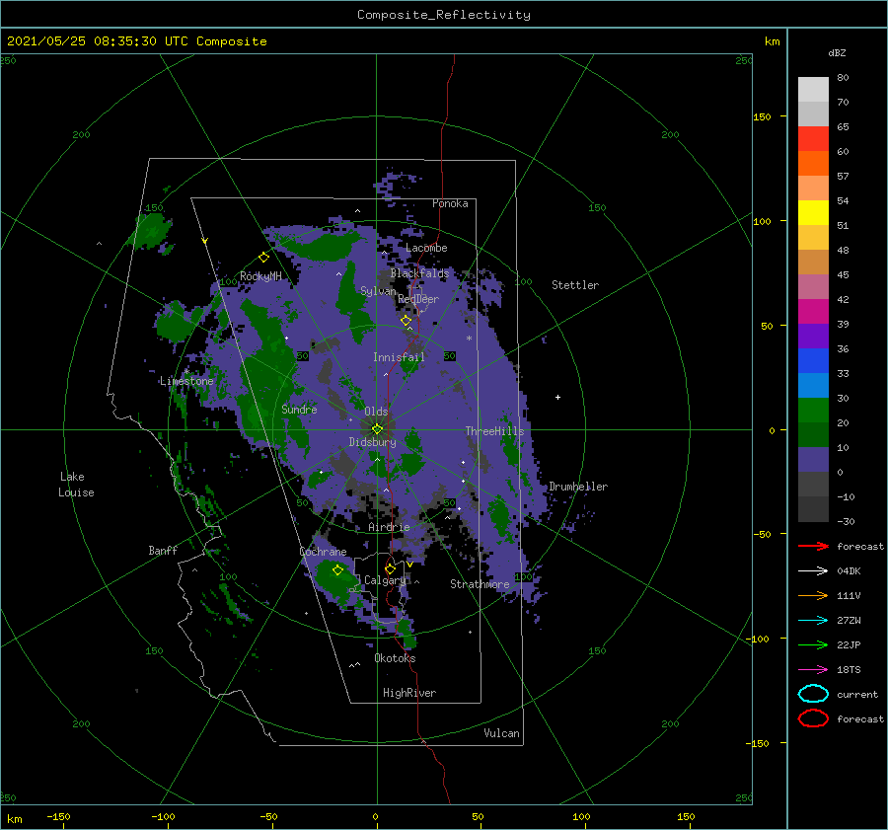Click the Composite_Reflectivity title
This screenshot has width=888, height=830.
(x=444, y=15)
